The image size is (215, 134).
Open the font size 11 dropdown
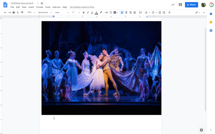point(76,12)
